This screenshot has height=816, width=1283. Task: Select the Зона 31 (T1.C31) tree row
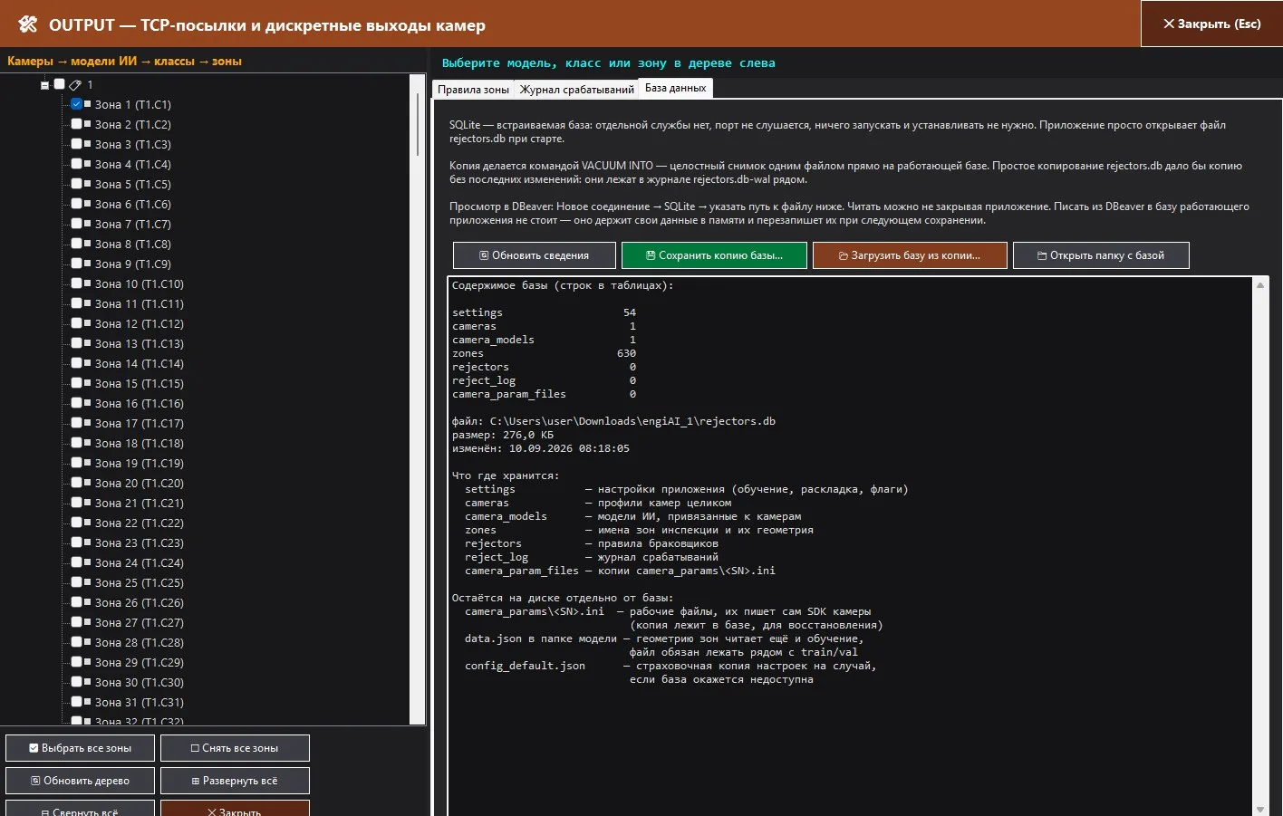pos(139,702)
